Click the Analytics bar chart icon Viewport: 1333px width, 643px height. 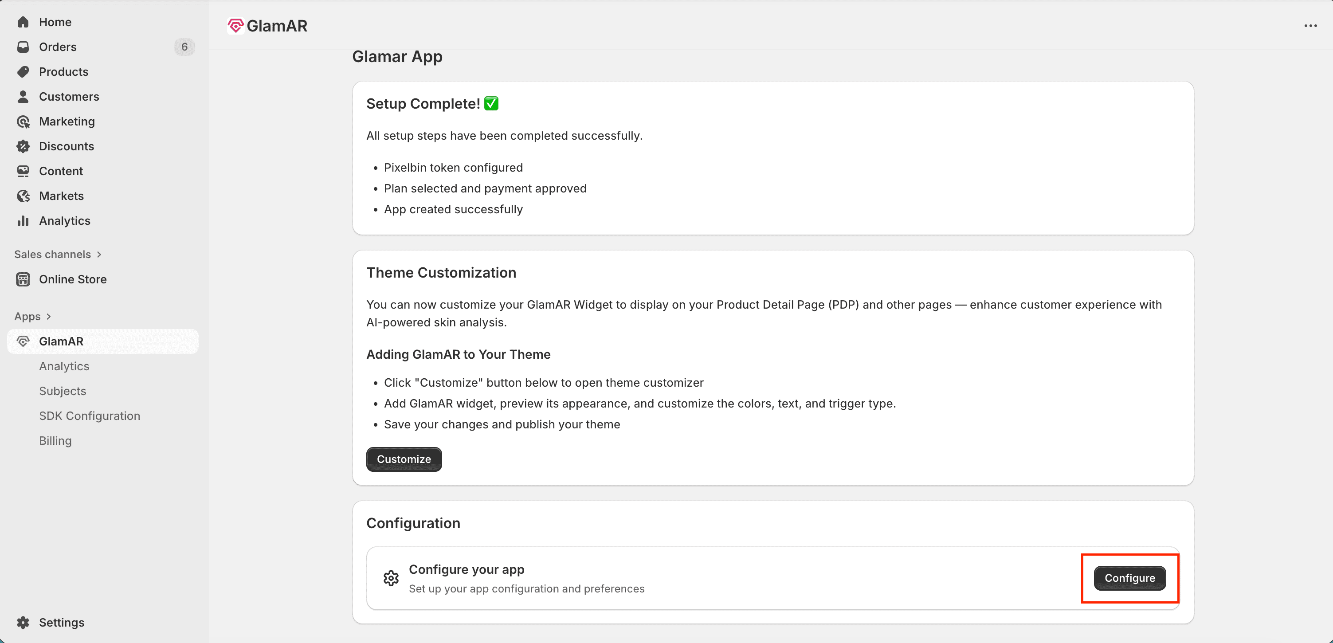click(23, 221)
